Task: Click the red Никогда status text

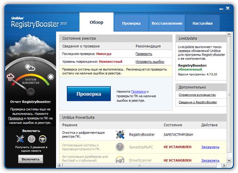Action: point(104,54)
